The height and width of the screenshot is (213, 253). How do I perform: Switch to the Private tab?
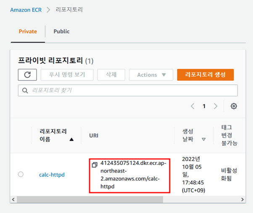tap(28, 31)
